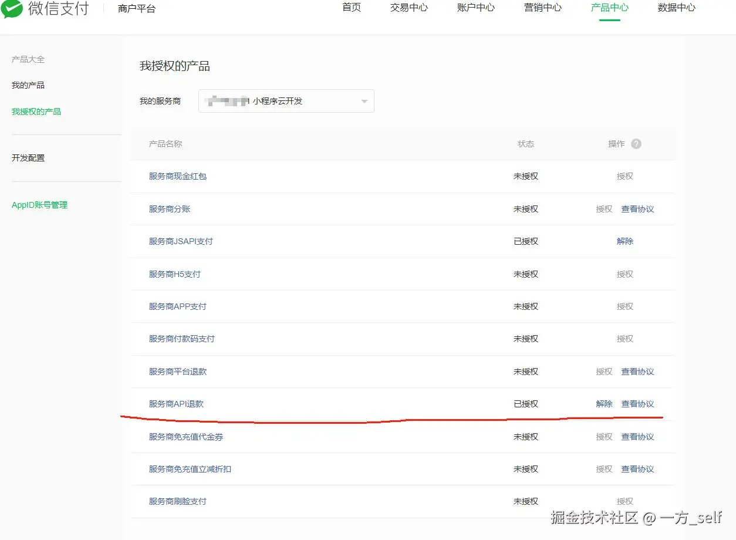Viewport: 736px width, 540px height.
Task: Select the 产品中心 tab
Action: [610, 8]
